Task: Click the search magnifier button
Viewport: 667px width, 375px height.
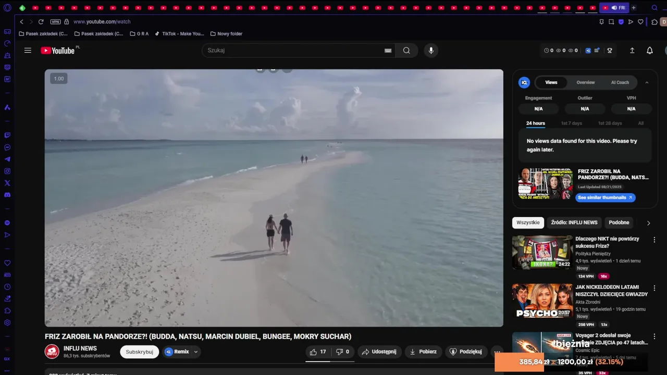Action: tap(406, 51)
